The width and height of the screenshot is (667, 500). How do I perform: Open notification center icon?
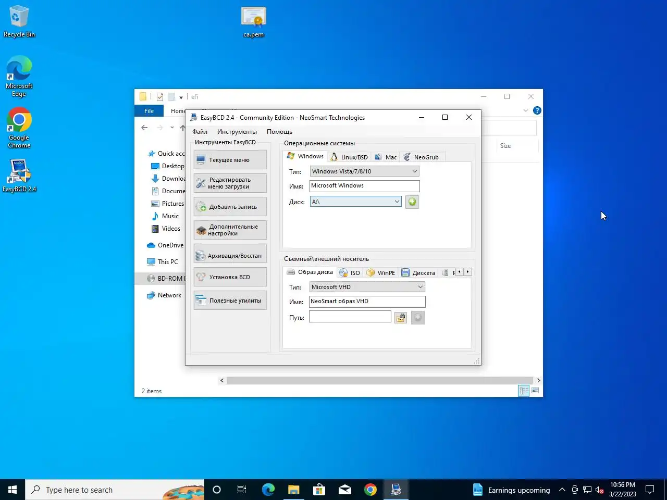[x=650, y=490]
